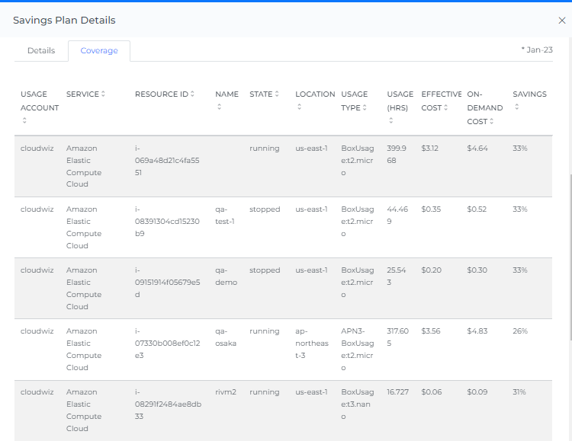572x441 pixels.
Task: Close the Savings Plan Details dialog
Action: point(562,21)
